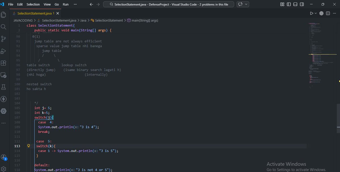Image resolution: width=340 pixels, height=172 pixels.
Task: Open the File menu
Action: pyautogui.click(x=11, y=4)
